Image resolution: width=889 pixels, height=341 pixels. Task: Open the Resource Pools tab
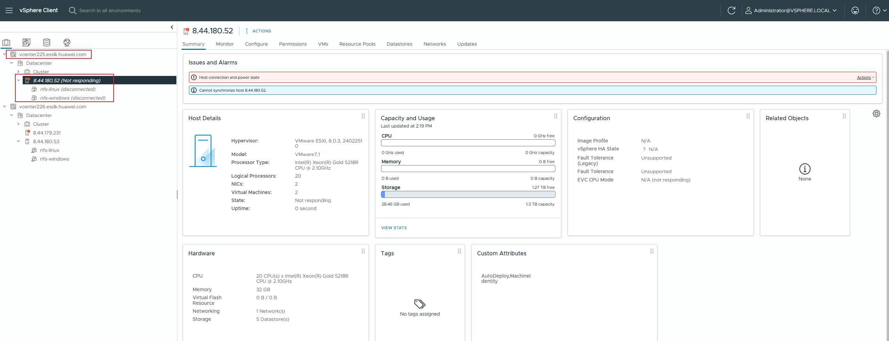point(357,44)
